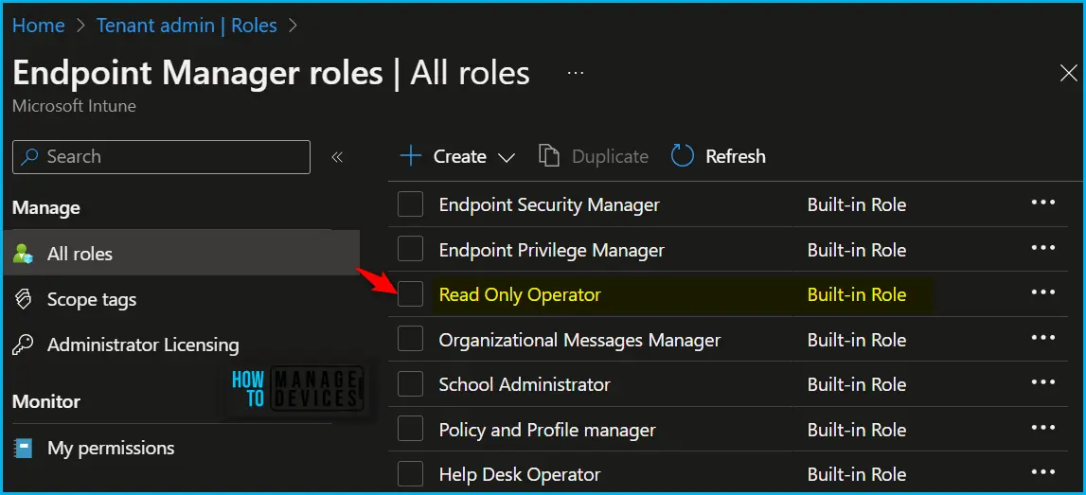Click Built-in Role in Endpoint Security Manager row
Viewport: 1086px width, 495px height.
coord(857,205)
